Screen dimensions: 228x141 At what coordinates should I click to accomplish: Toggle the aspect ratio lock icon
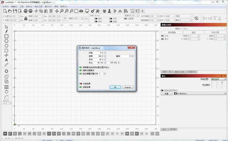point(26,18)
